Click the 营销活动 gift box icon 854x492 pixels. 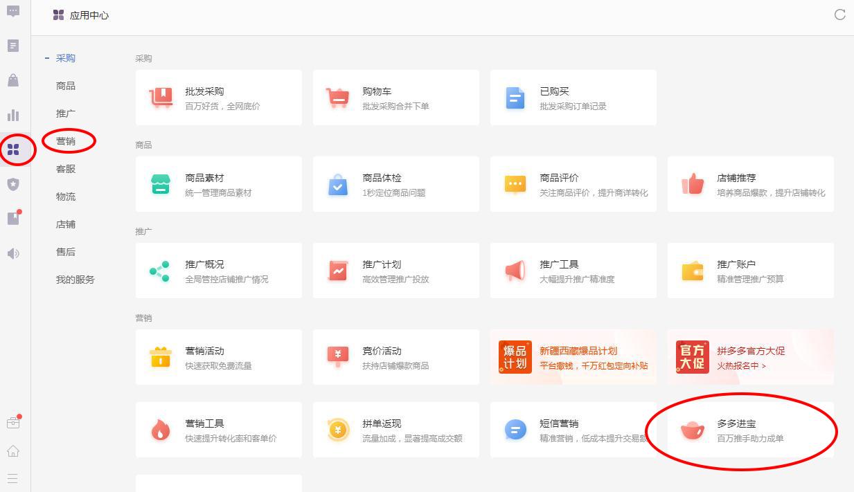tap(161, 357)
